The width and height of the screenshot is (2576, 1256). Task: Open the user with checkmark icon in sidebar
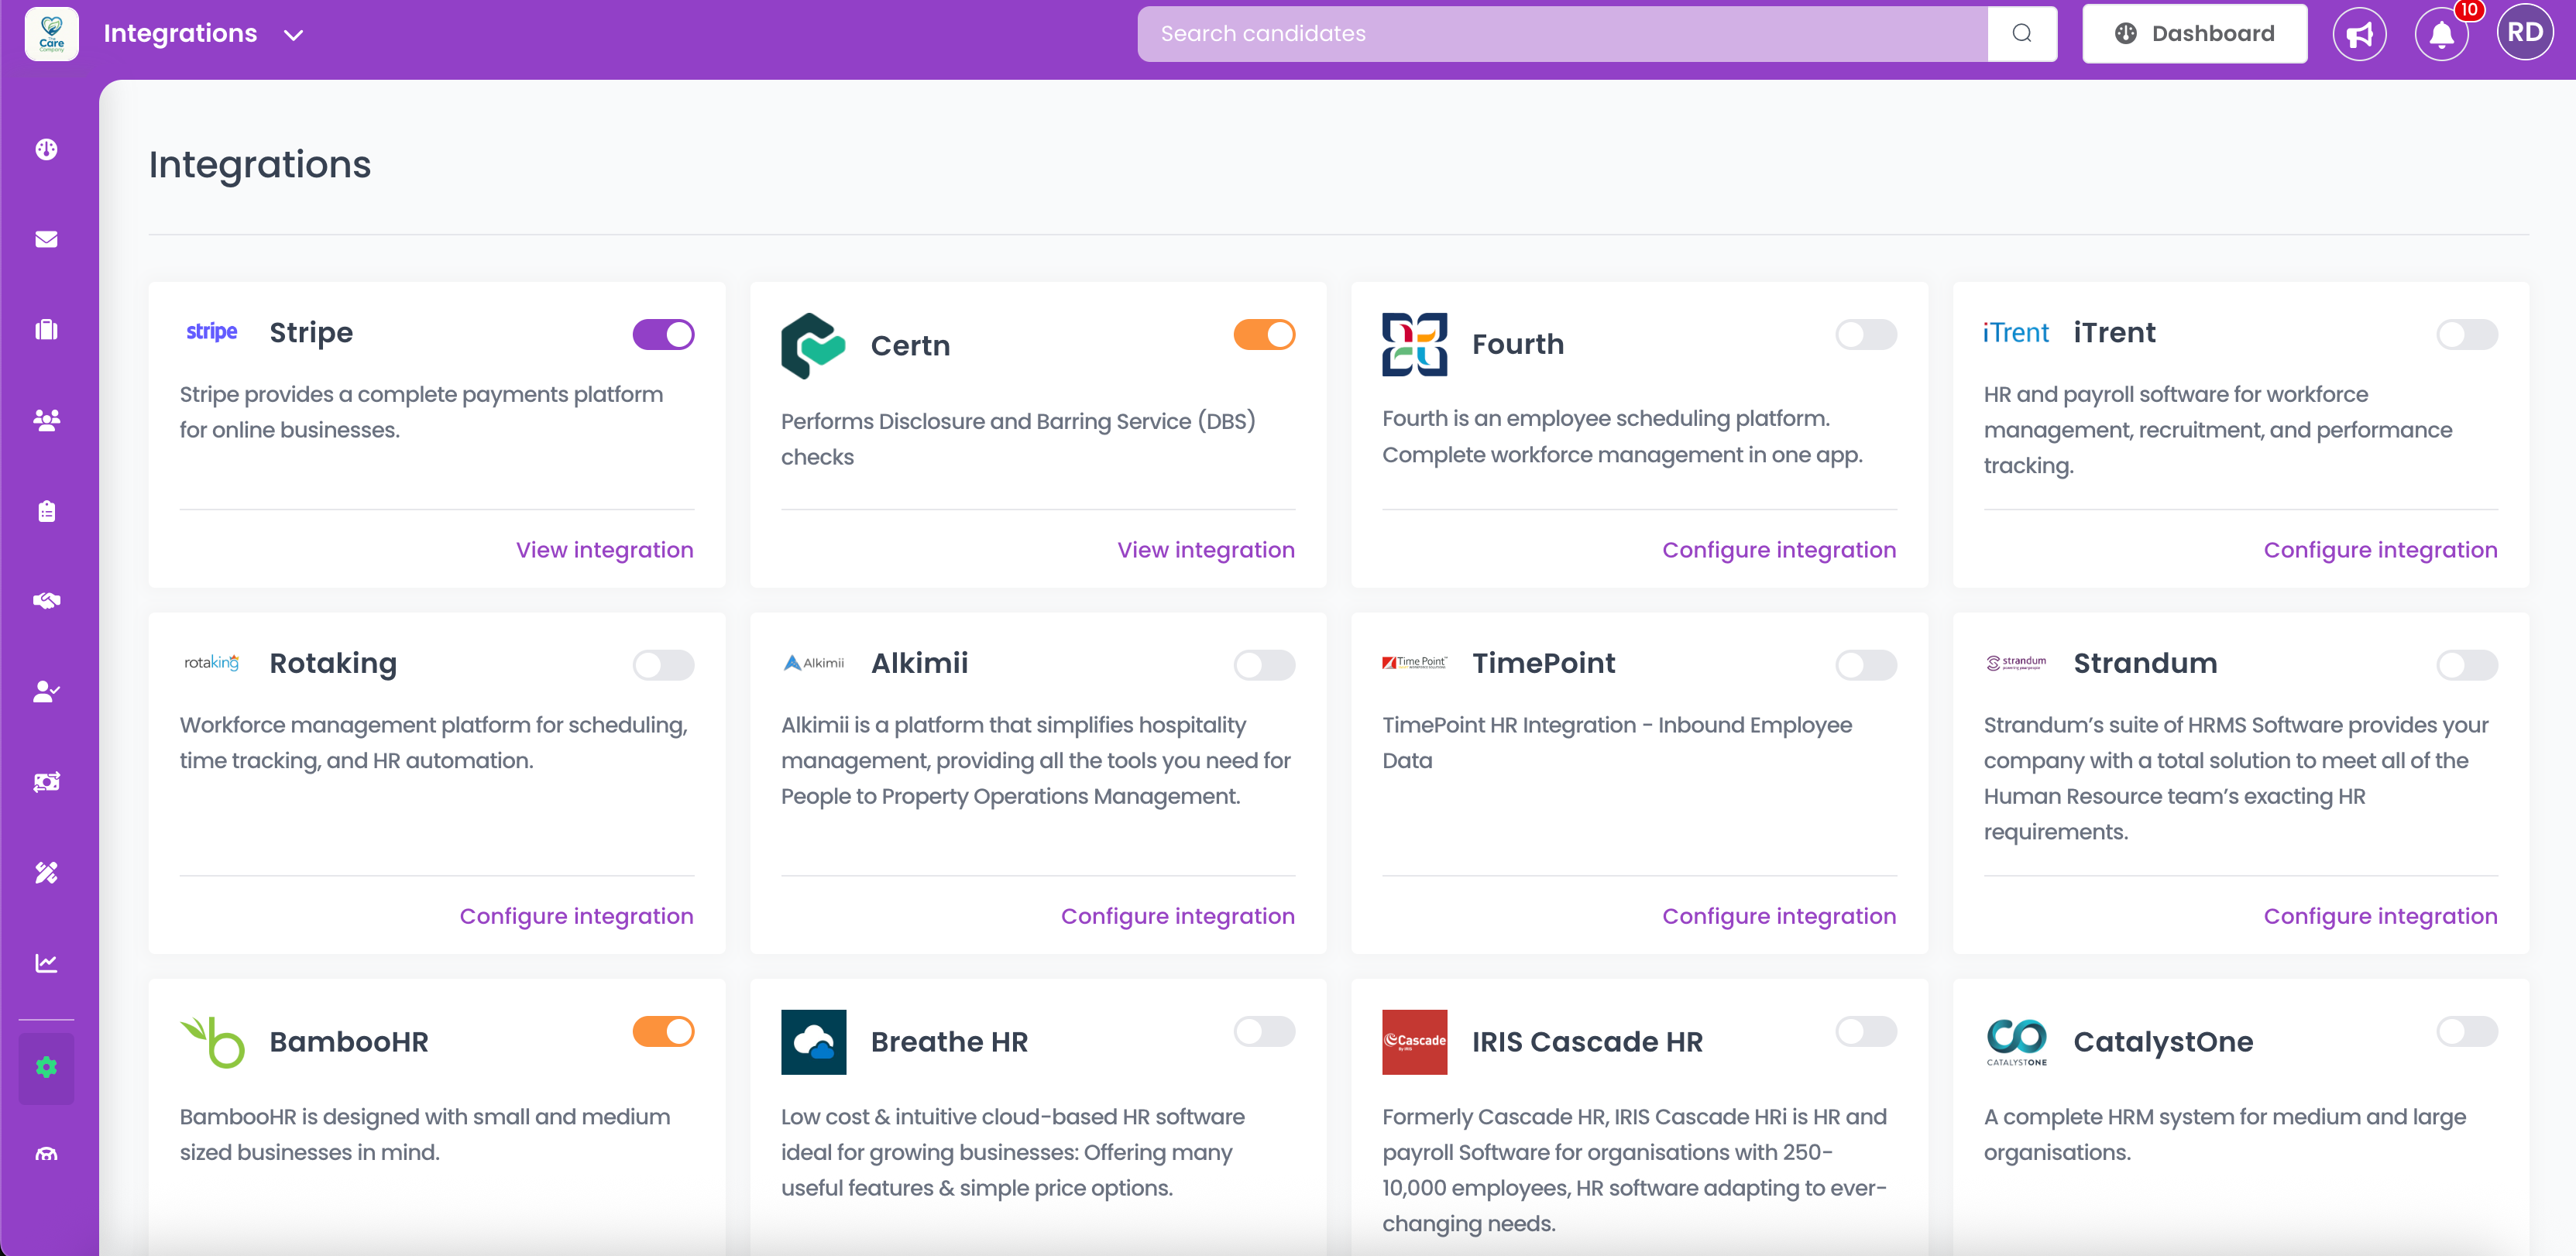coord(46,691)
